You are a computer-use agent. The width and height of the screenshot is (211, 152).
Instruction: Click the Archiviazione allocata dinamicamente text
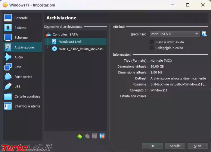178,78
